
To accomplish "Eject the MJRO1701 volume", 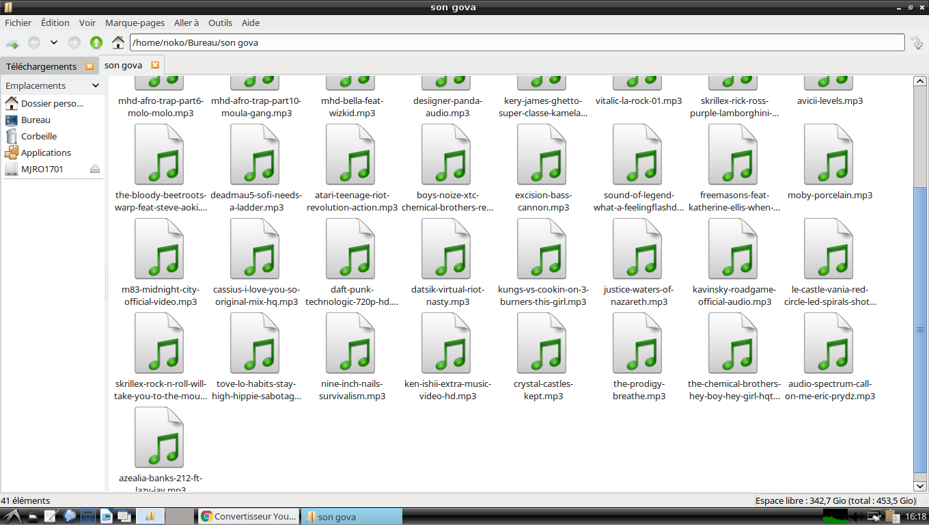I will pos(95,169).
